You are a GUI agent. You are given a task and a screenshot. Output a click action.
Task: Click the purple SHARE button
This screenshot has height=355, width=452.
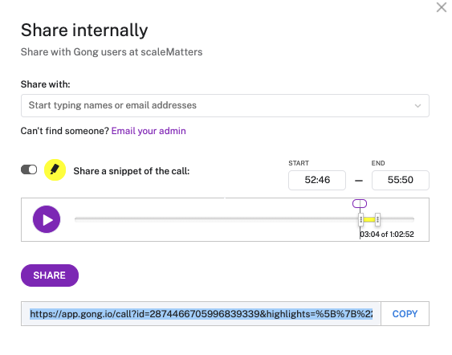[x=50, y=275]
